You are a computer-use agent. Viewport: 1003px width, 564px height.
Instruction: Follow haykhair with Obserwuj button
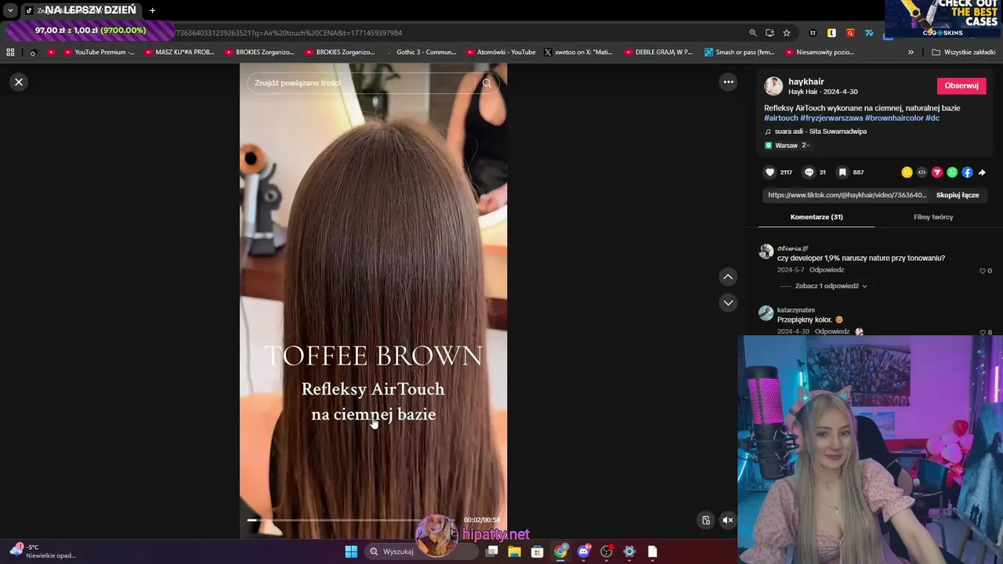coord(961,86)
